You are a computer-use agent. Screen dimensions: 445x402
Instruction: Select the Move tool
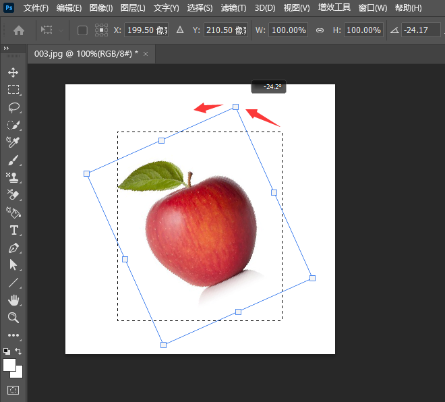click(13, 72)
